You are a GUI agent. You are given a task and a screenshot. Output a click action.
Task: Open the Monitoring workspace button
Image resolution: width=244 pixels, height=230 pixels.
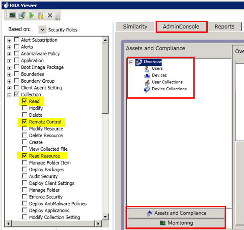[176, 223]
